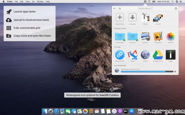Open the View menu
This screenshot has height=115, width=185.
click(28, 1)
